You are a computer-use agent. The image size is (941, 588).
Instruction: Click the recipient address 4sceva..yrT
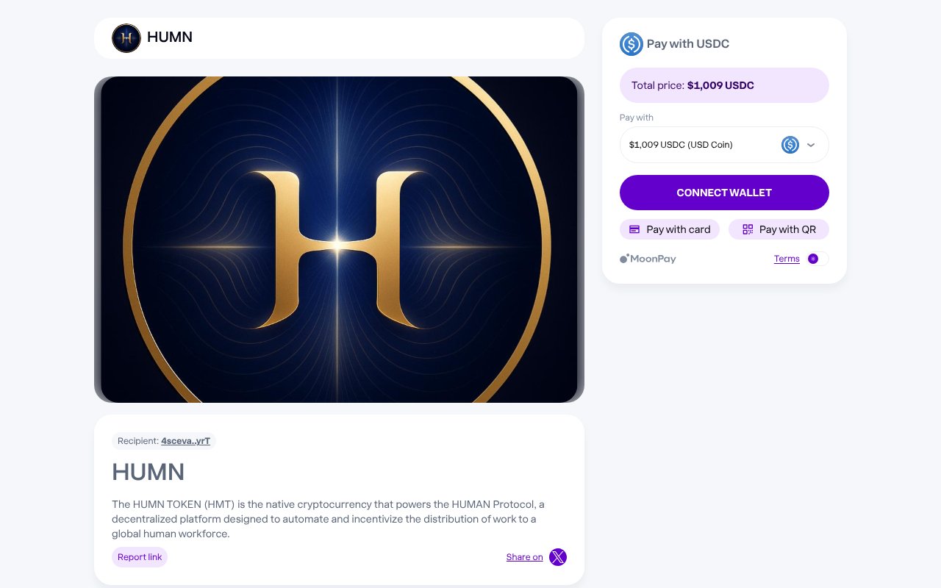(185, 441)
